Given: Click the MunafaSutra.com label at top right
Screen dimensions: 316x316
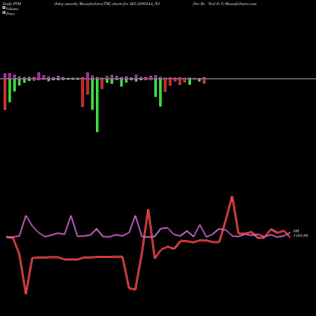Looking at the screenshot, I should click(x=241, y=4).
